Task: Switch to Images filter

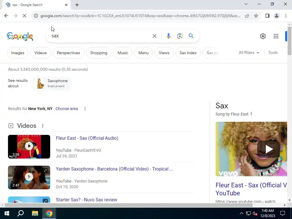Action: pyautogui.click(x=17, y=53)
